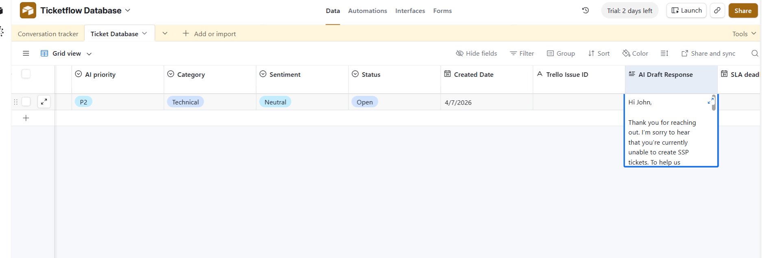Click the Grid view table icon
This screenshot has height=258, width=762.
click(44, 53)
